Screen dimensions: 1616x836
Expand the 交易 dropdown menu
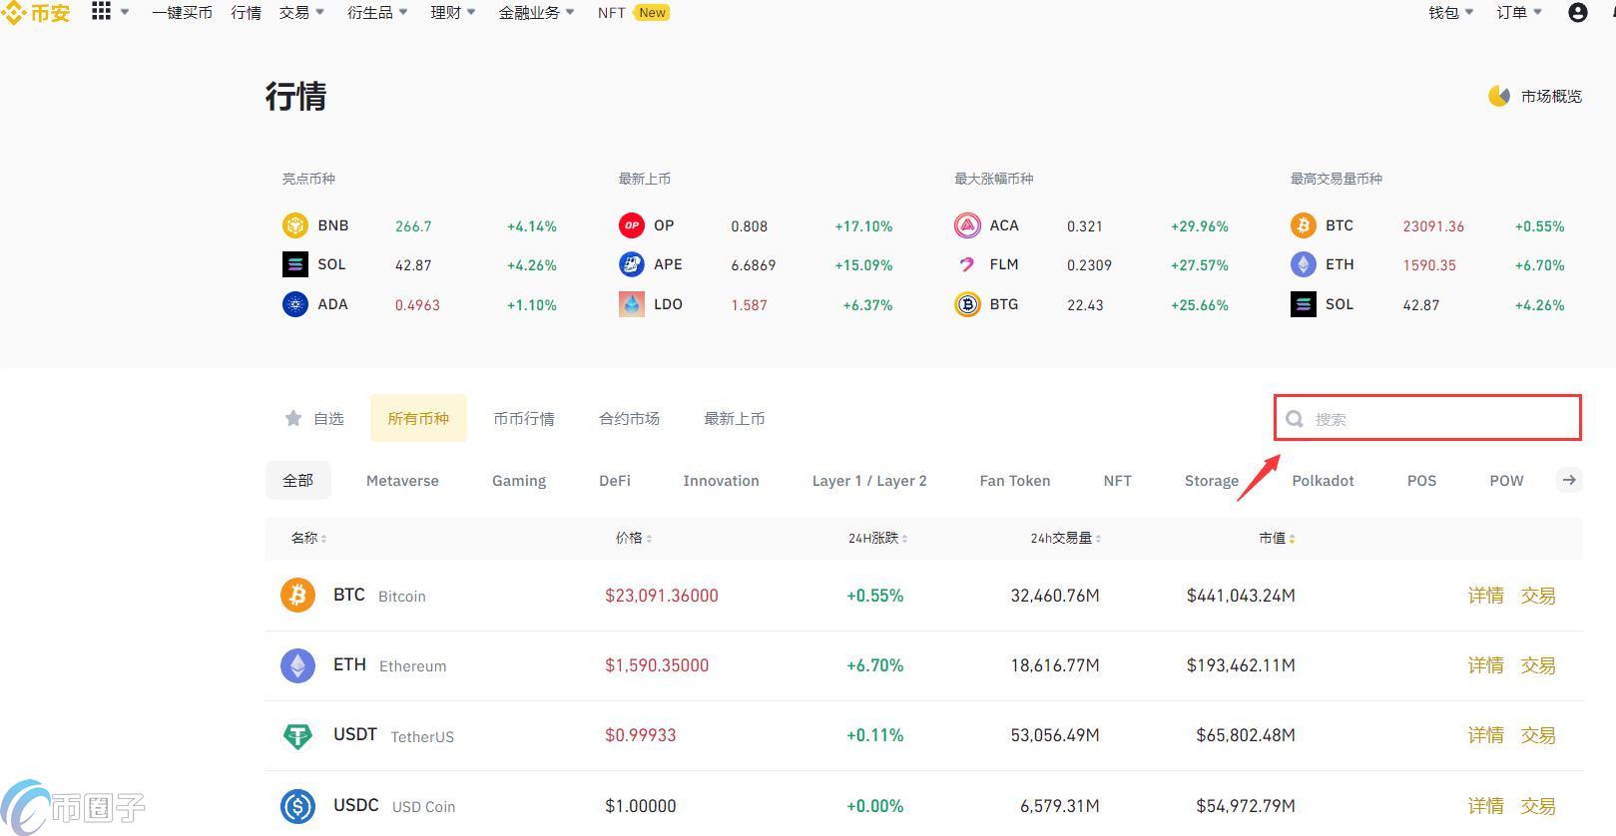pyautogui.click(x=301, y=13)
